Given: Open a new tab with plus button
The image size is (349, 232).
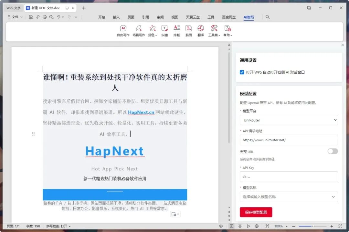Looking at the screenshot, I should click(84, 8).
